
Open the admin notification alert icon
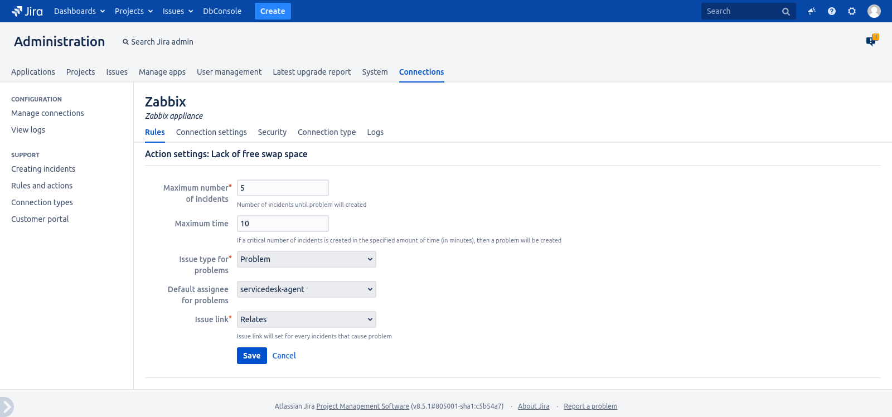872,40
